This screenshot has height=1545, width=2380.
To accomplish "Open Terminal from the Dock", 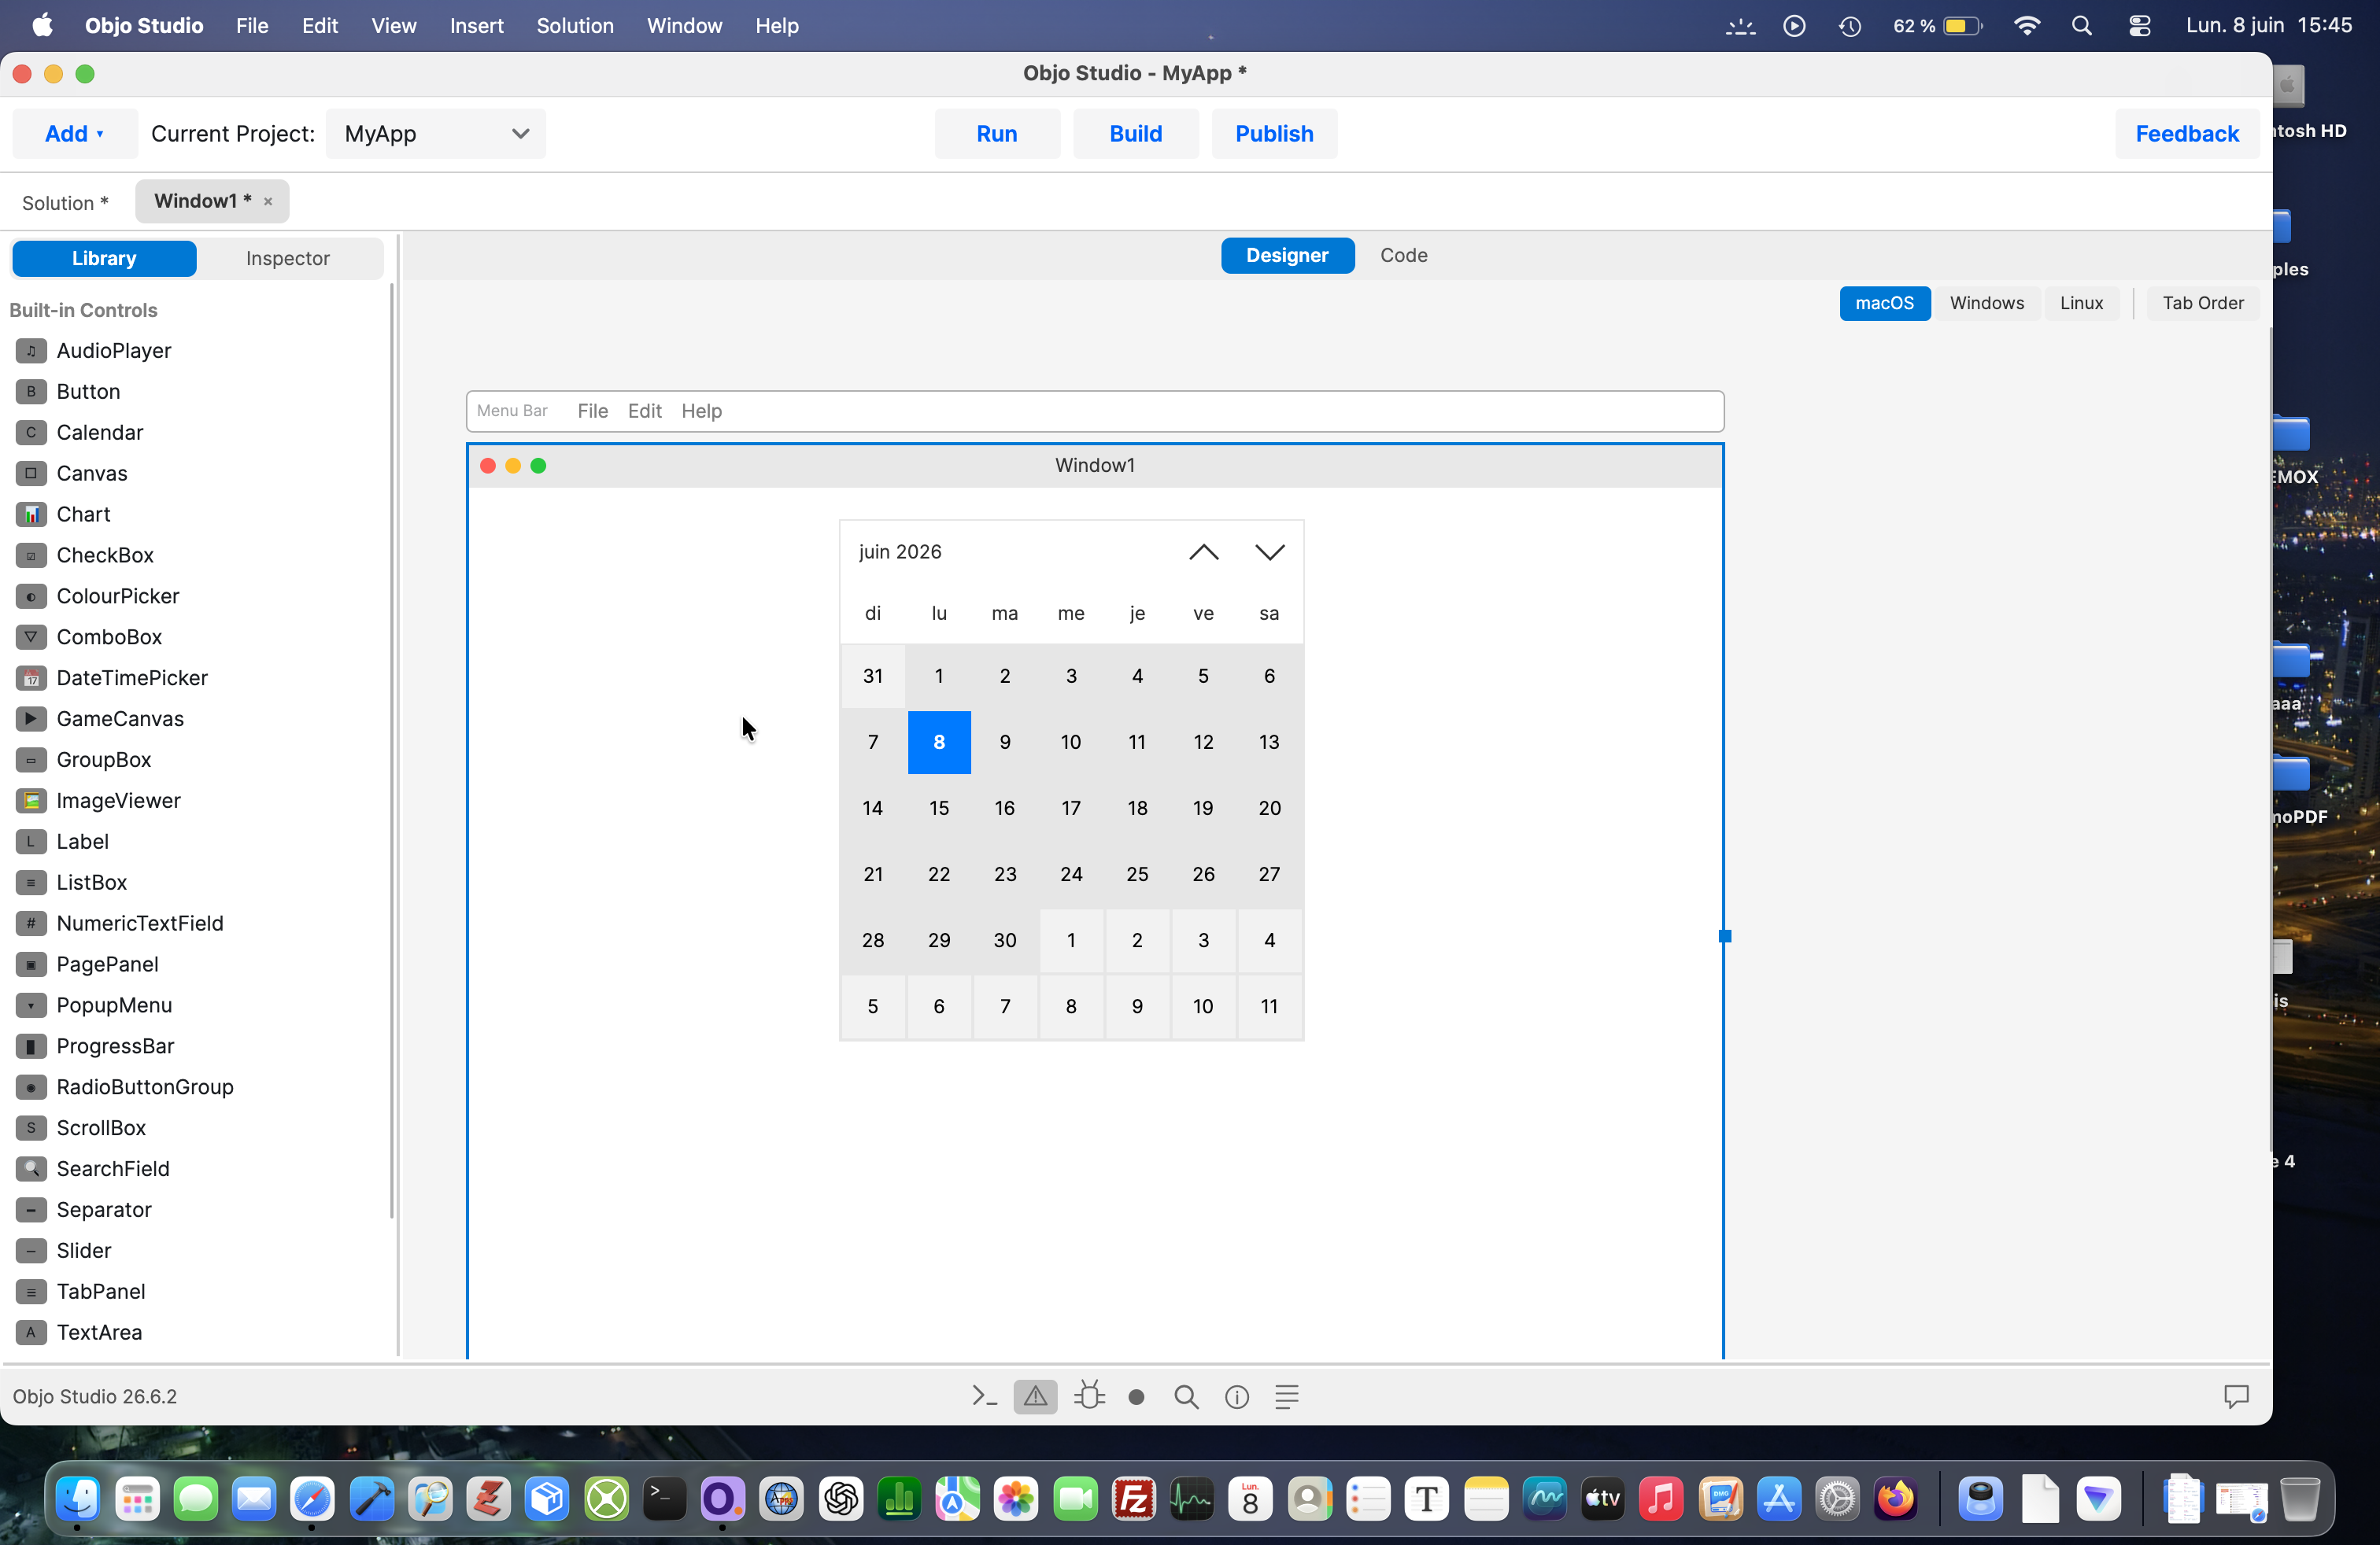I will [664, 1498].
